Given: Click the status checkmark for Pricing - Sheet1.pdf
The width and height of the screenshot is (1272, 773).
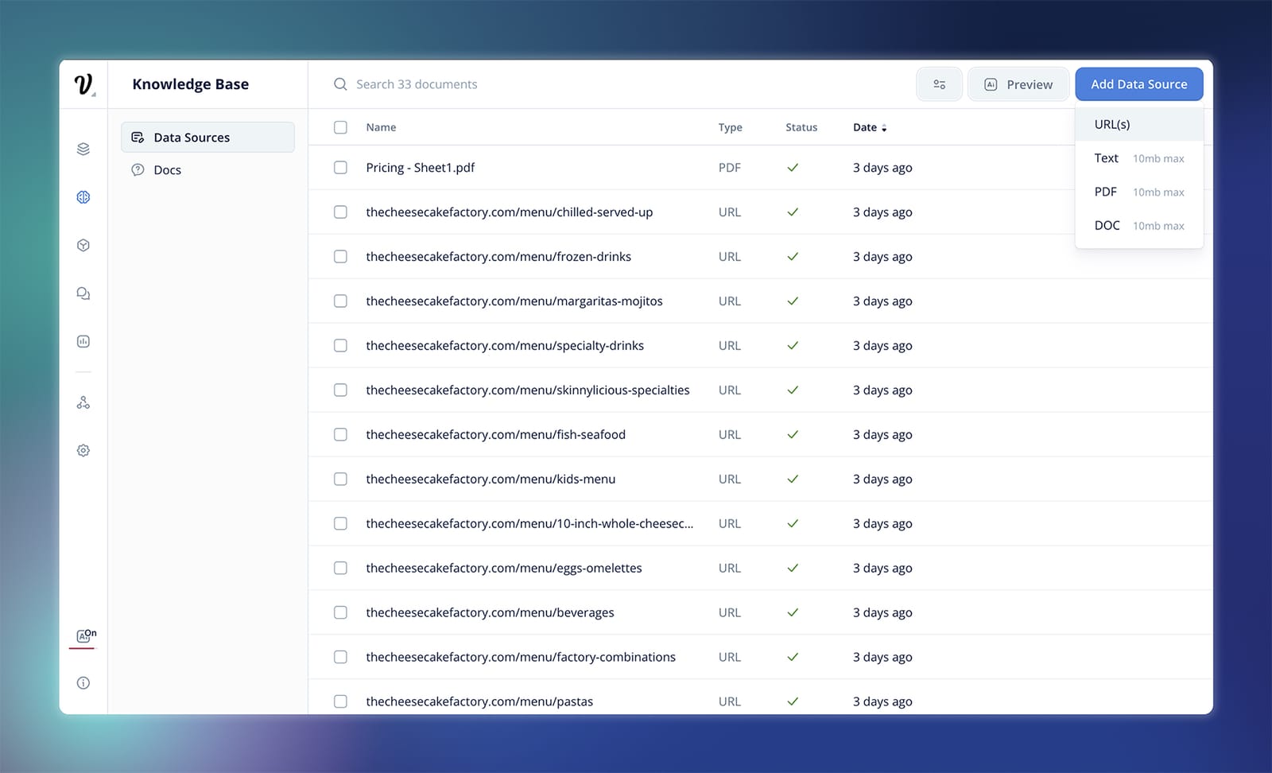Looking at the screenshot, I should tap(793, 168).
